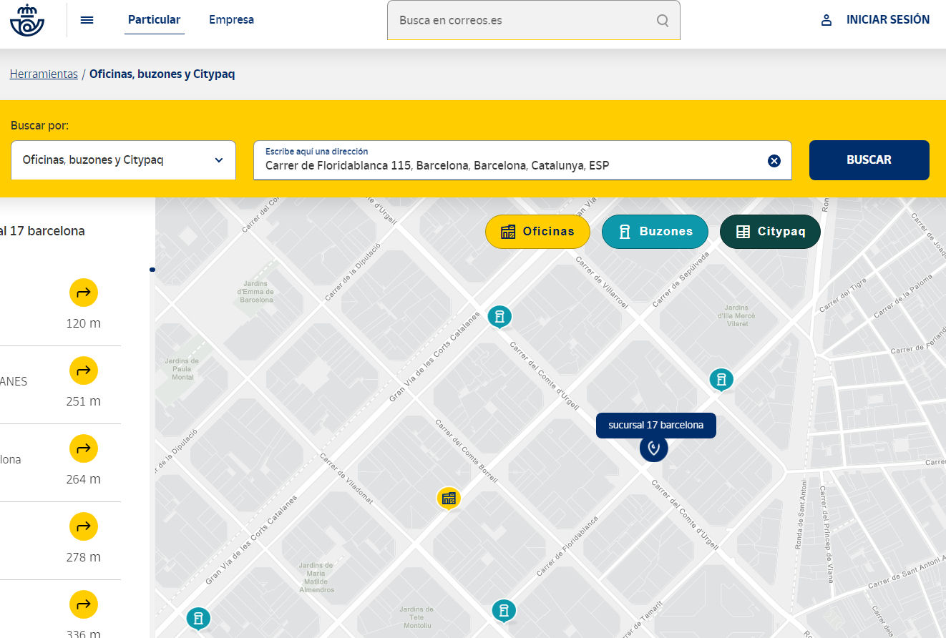
Task: Switch to the Empresa tab
Action: (231, 20)
